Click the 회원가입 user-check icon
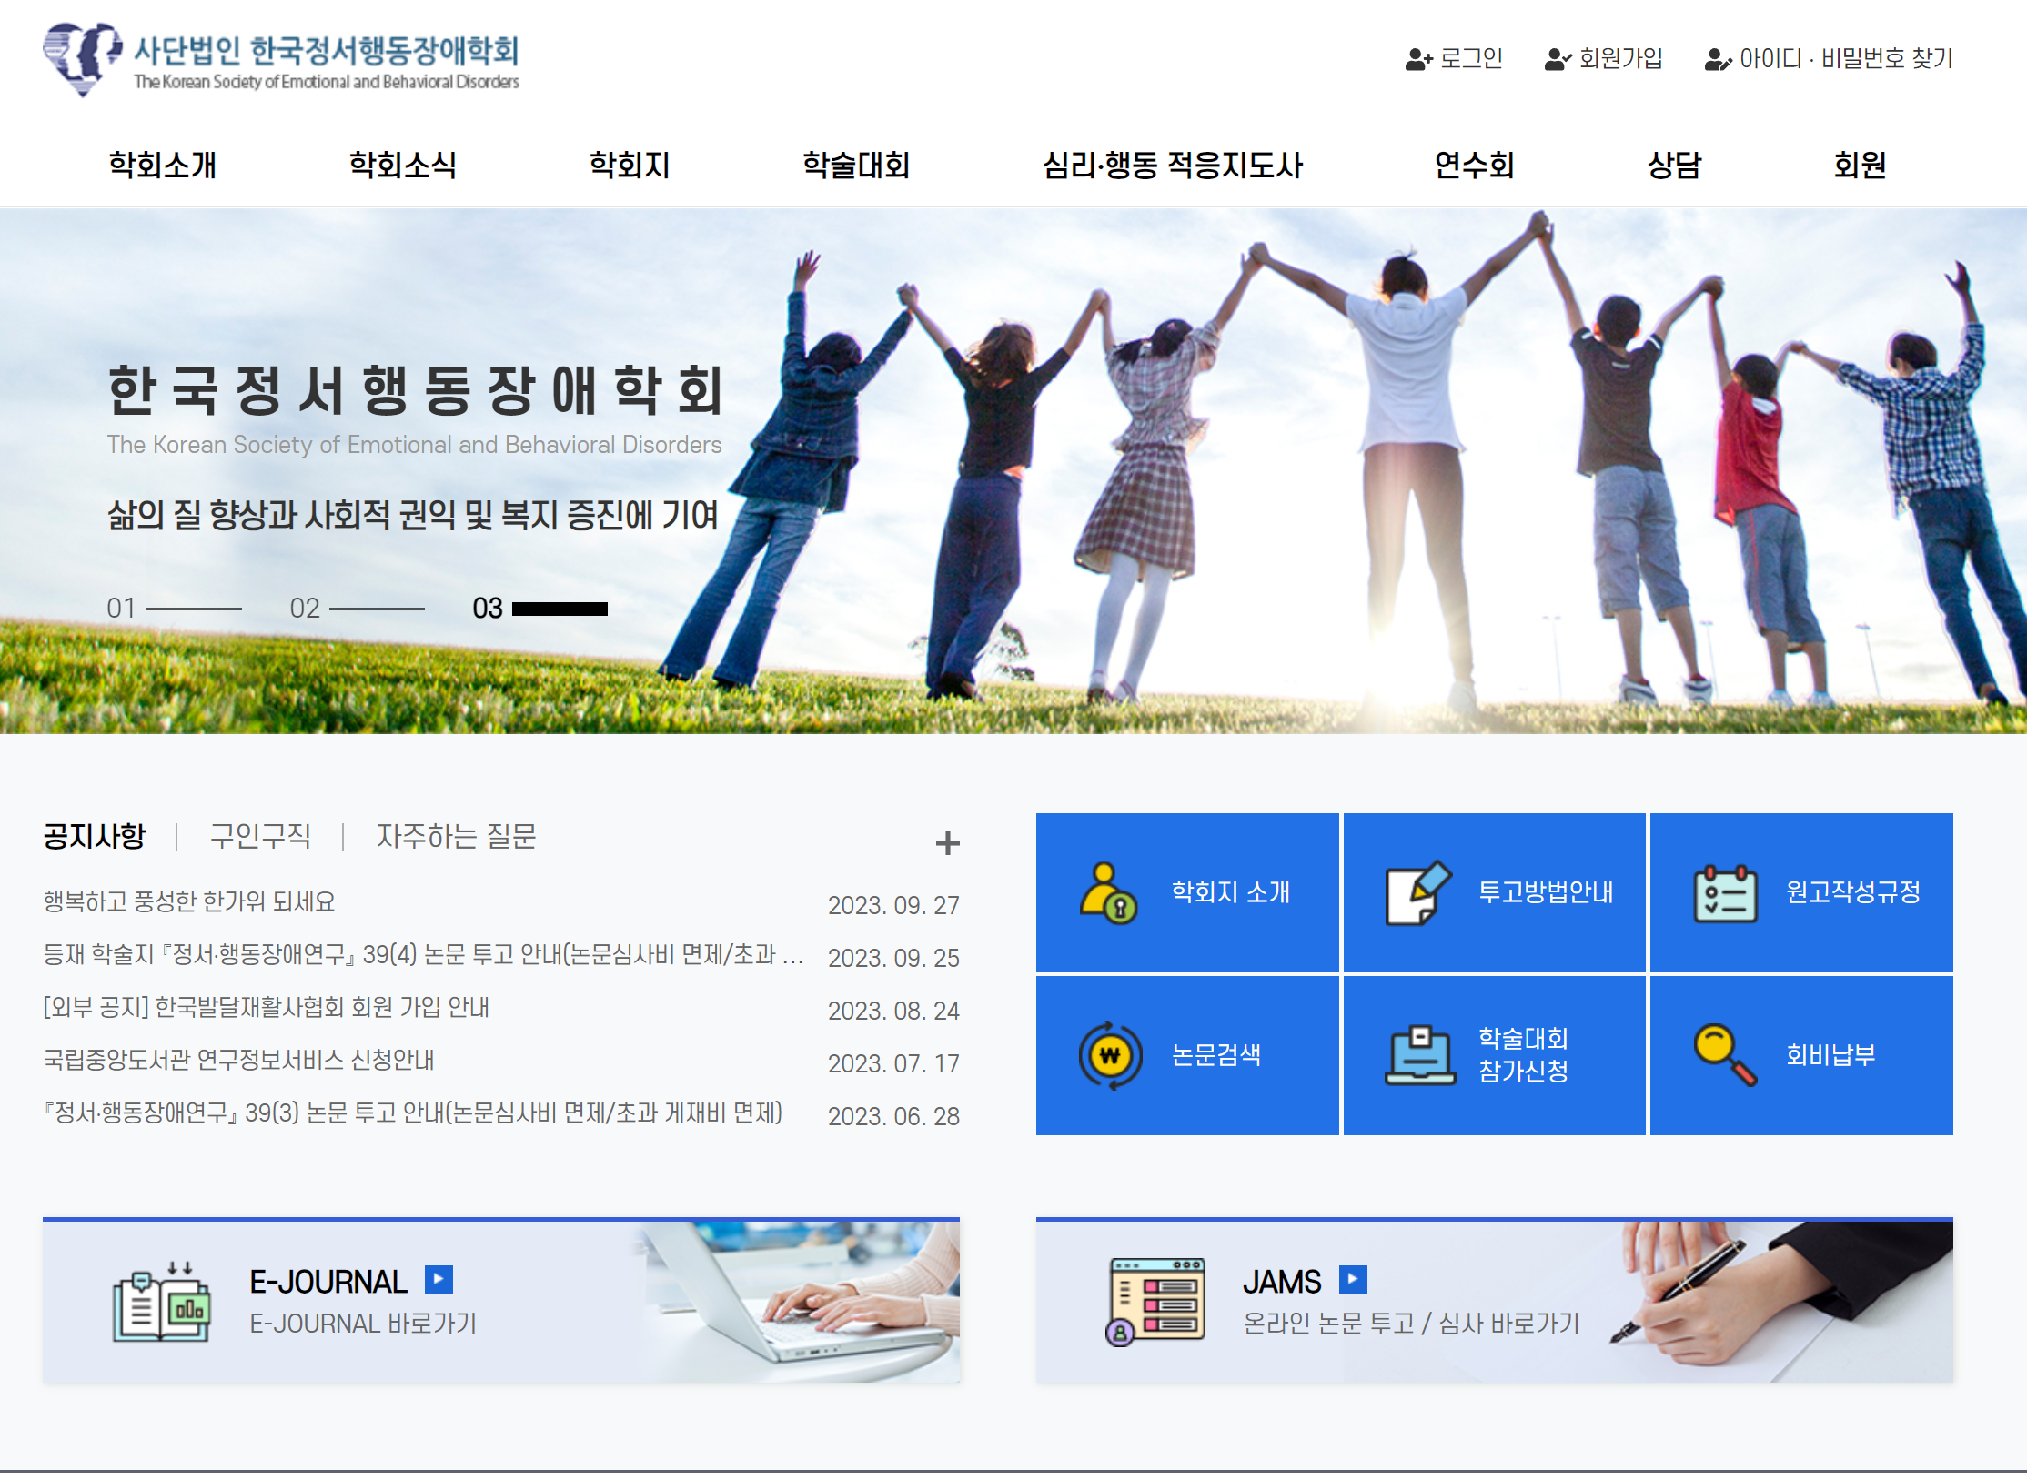The width and height of the screenshot is (2027, 1480). tap(1558, 60)
